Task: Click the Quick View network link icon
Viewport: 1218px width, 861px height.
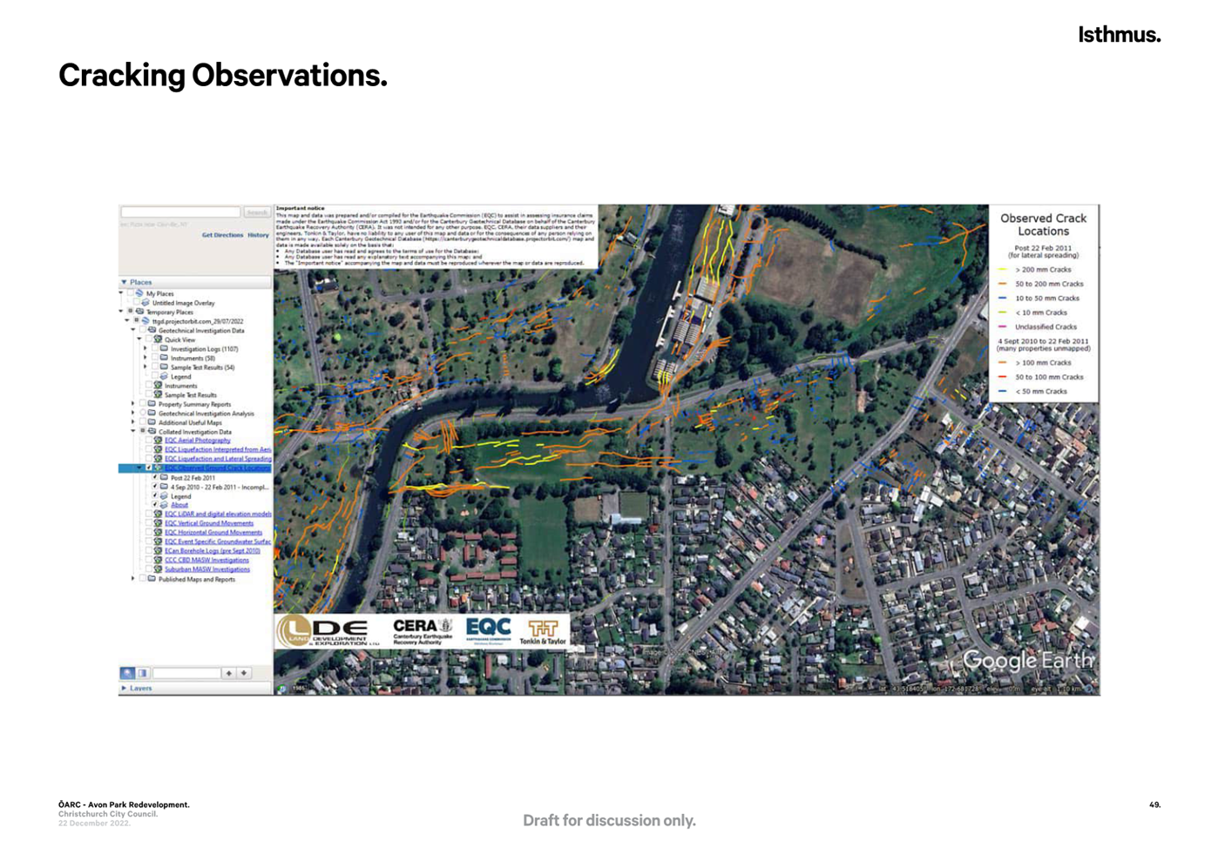Action: click(x=158, y=339)
